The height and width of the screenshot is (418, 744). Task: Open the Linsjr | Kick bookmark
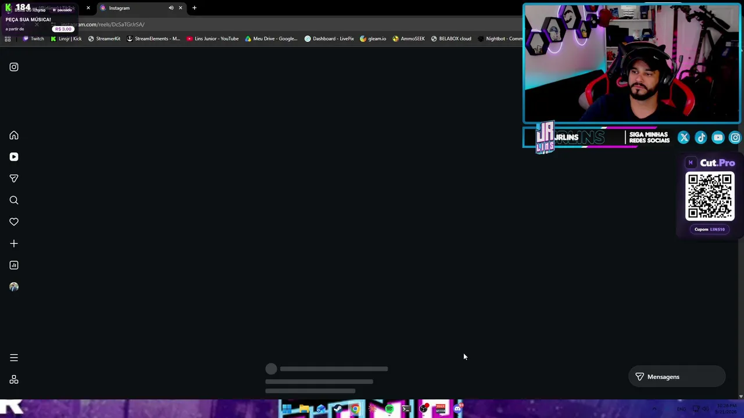(66, 39)
